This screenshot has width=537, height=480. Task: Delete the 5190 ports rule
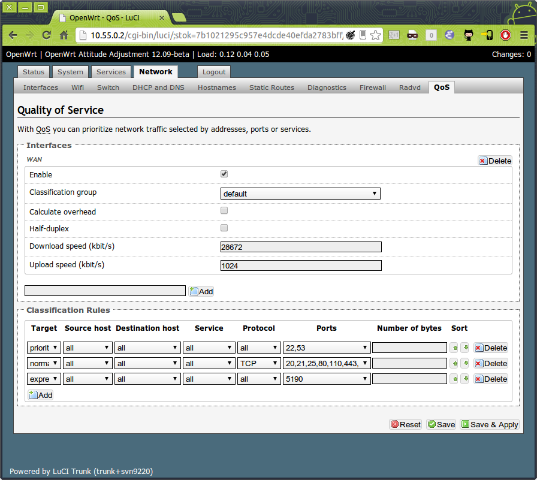(491, 379)
